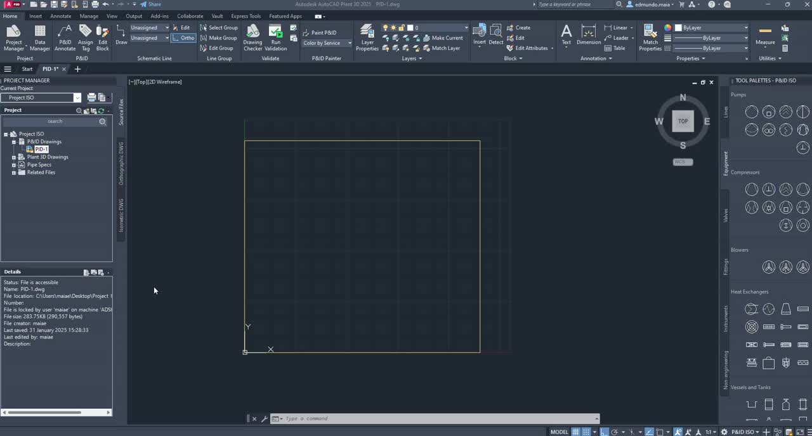This screenshot has width=812, height=436.
Task: Switch to the Annotate ribbon tab
Action: (60, 16)
